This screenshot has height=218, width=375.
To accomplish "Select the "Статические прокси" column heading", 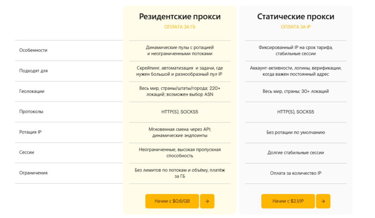I will [x=296, y=17].
